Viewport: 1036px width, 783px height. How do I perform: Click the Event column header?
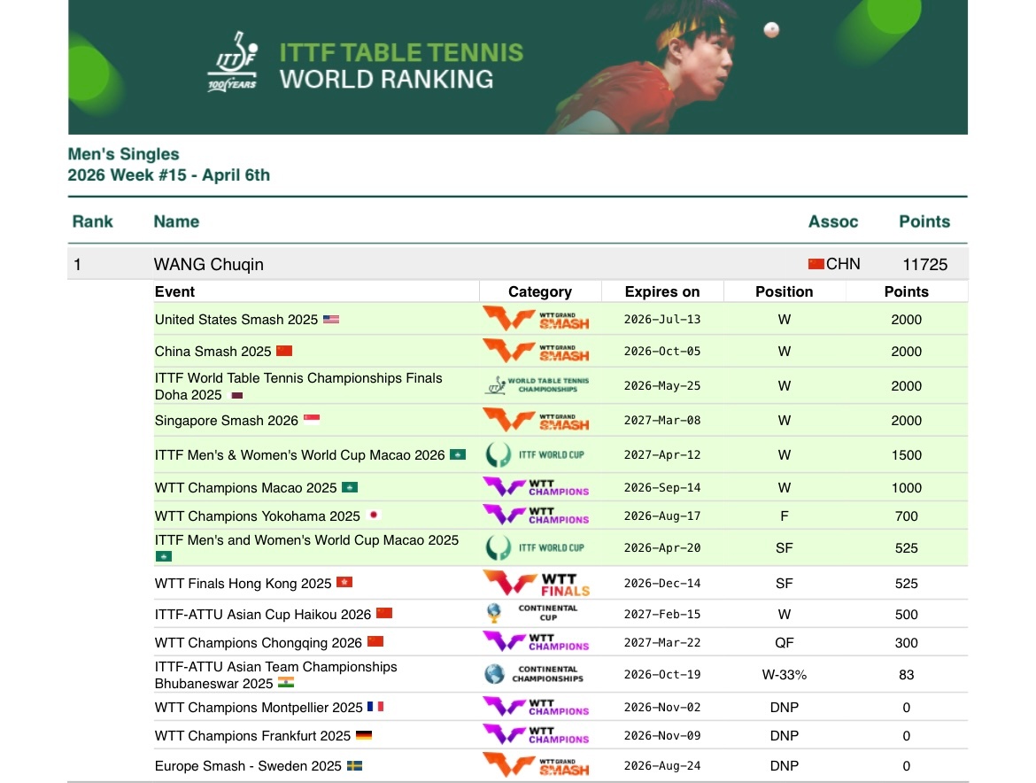click(174, 291)
